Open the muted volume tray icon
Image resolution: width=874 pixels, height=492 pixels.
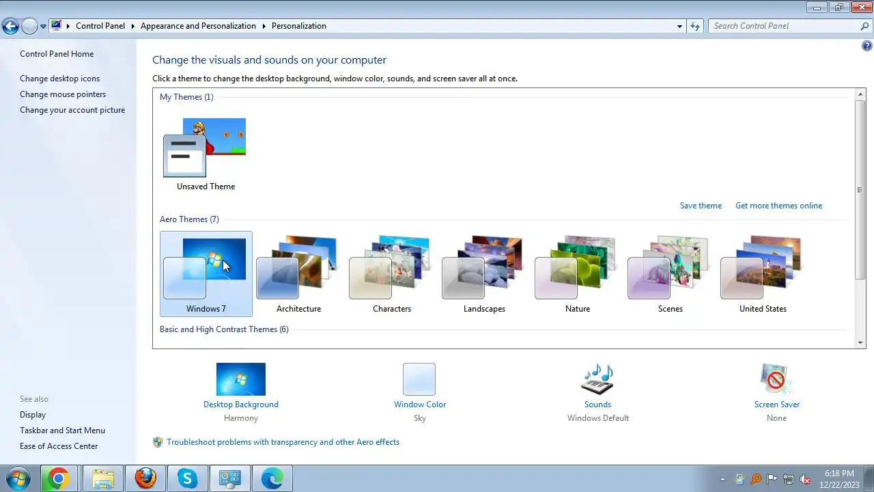point(805,479)
